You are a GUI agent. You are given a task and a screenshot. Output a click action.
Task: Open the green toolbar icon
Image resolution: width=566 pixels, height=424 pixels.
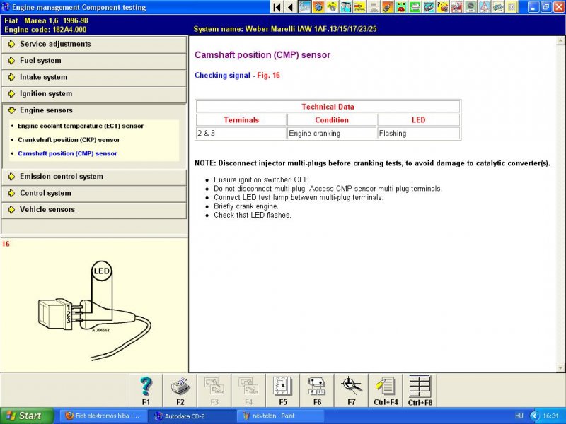[x=415, y=7]
